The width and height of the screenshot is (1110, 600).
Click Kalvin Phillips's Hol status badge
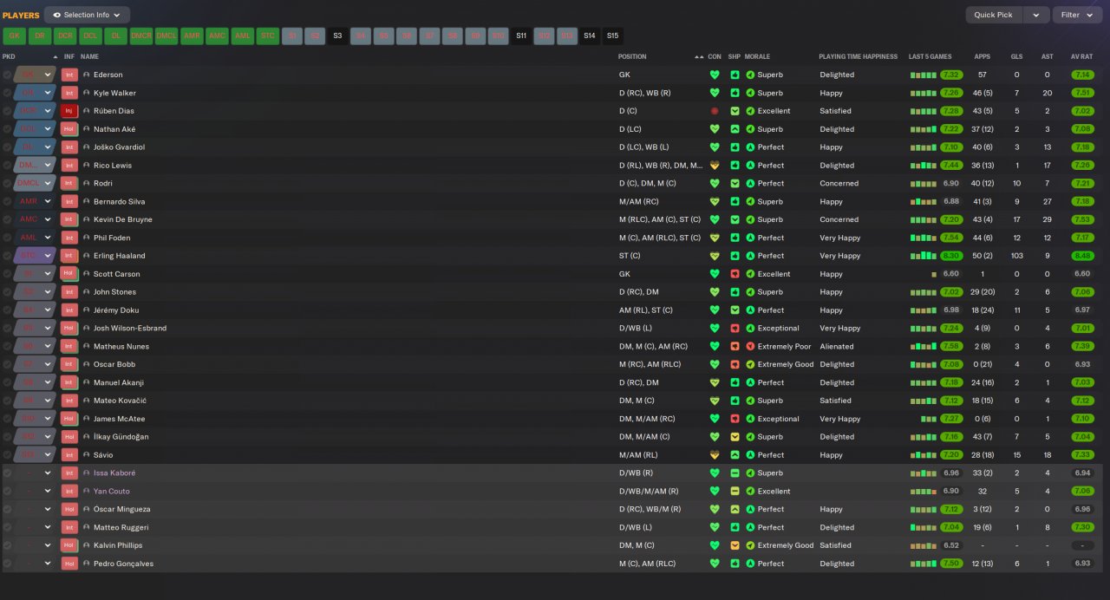[x=69, y=545]
